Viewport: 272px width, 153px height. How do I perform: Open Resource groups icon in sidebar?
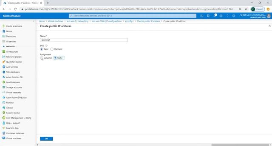tap(4, 57)
